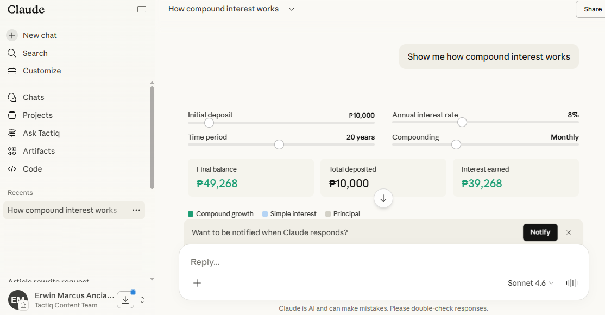Screen dimensions: 605x315
Task: Click the Notify button
Action: 540,232
